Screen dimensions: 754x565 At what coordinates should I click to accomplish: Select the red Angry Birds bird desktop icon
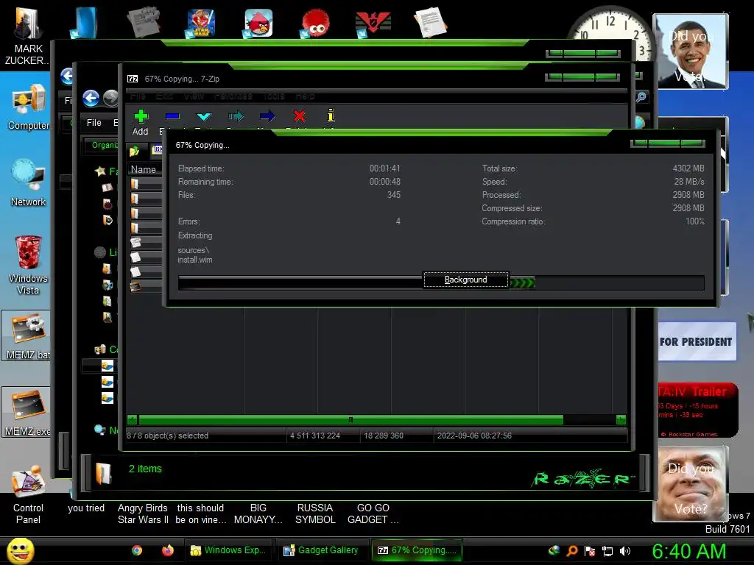pyautogui.click(x=258, y=23)
